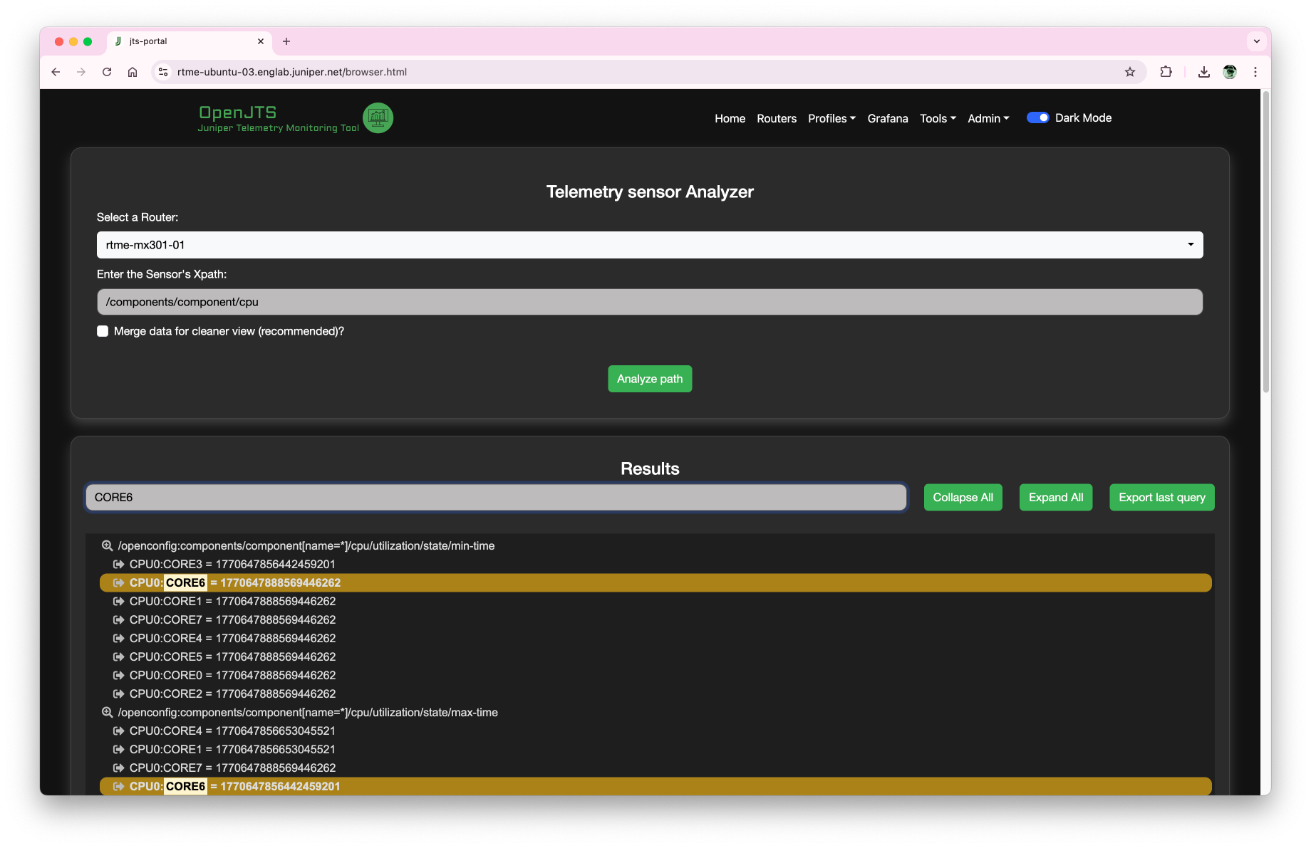Bookmark the page using the star icon
The height and width of the screenshot is (848, 1311).
(x=1130, y=72)
